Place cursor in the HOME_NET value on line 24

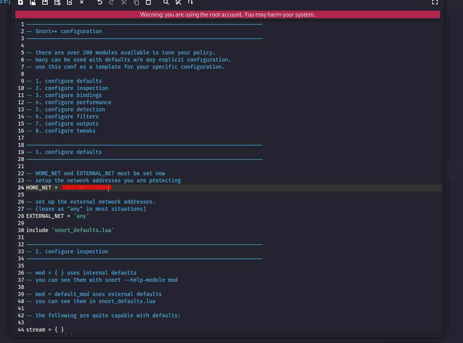coord(87,188)
